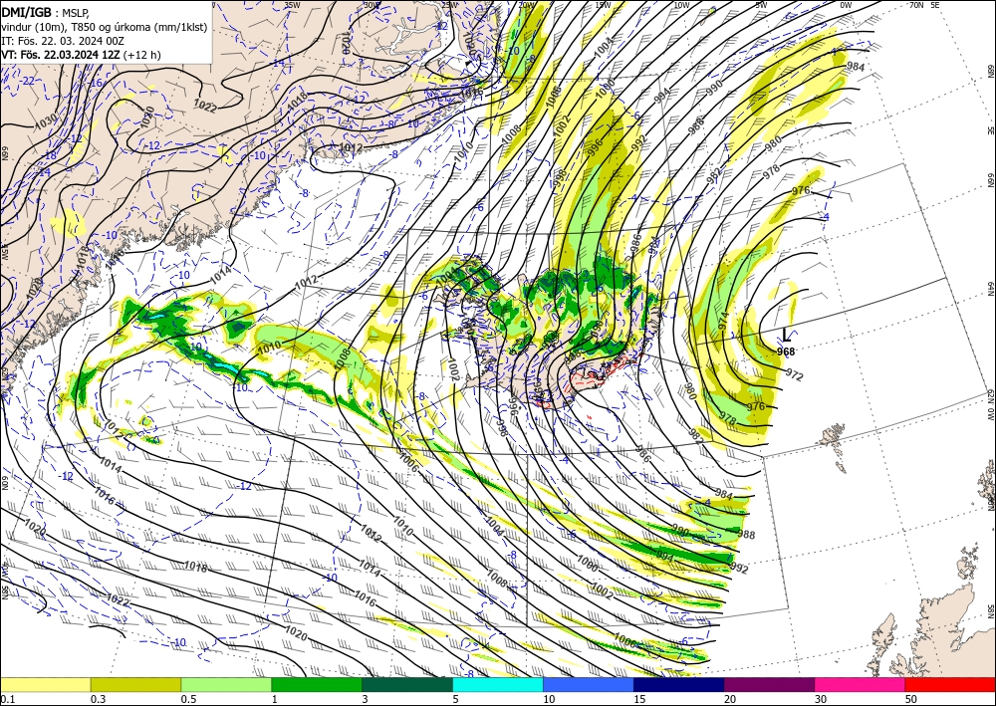Image resolution: width=996 pixels, height=706 pixels.
Task: Click the navy 15–20 legend swatch
Action: [679, 684]
